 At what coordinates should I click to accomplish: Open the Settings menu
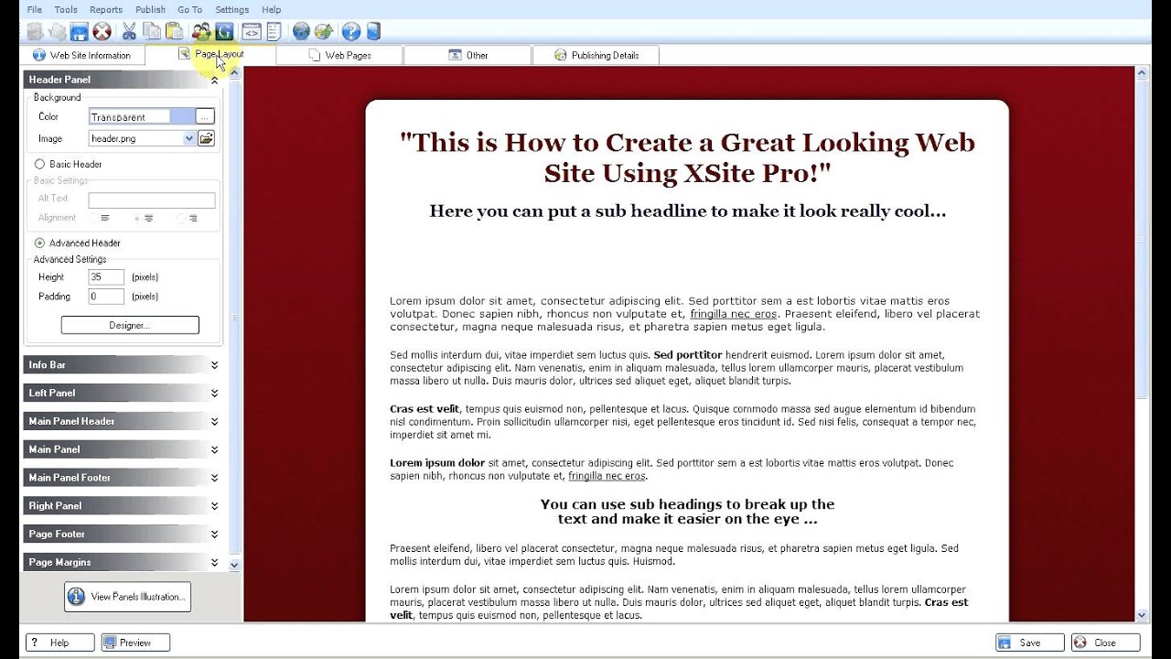[232, 9]
